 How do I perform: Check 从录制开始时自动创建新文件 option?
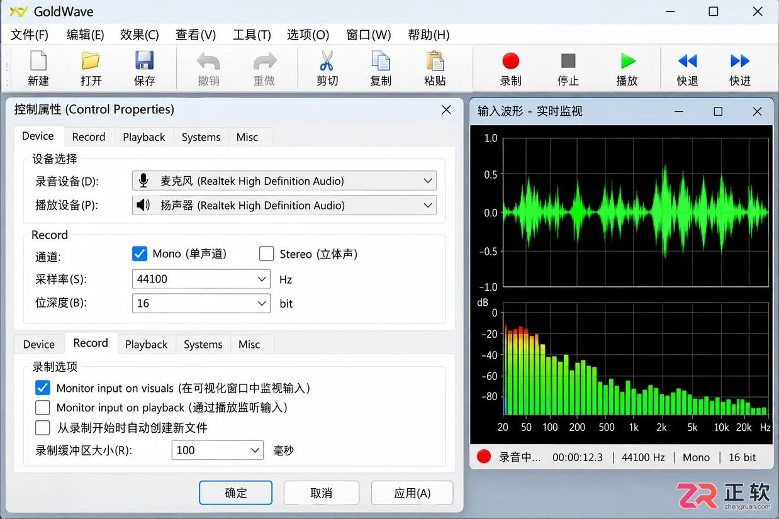[42, 428]
